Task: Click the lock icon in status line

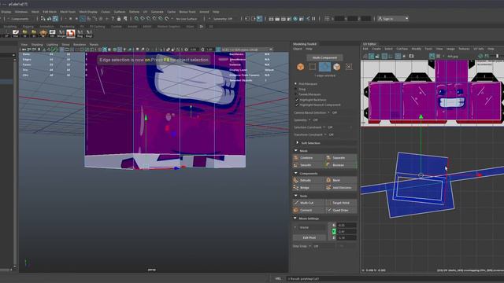Action: 119,19
